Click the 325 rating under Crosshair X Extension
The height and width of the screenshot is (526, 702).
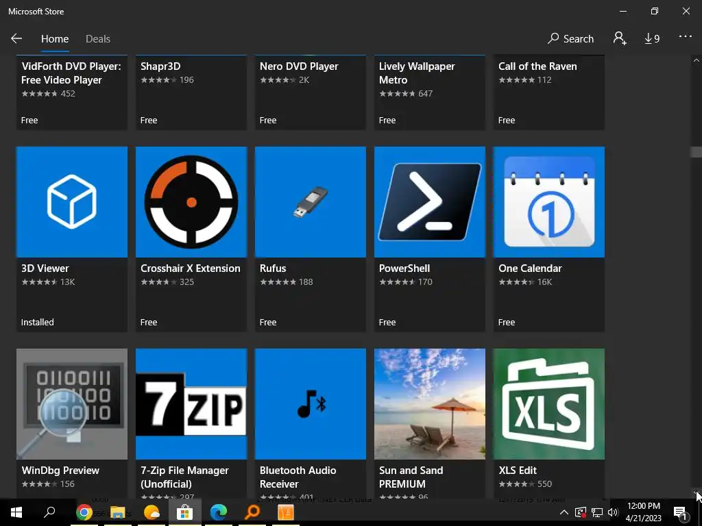(x=186, y=281)
